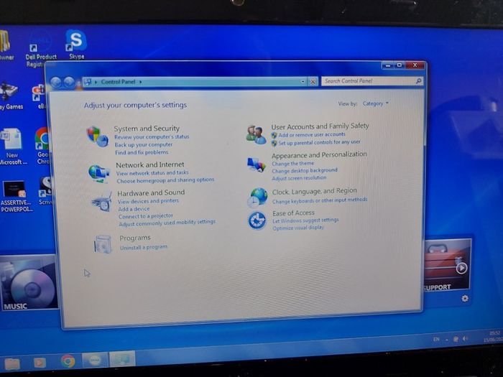The image size is (503, 377).
Task: Click Adjust commonly used mobility settings
Action: (x=167, y=223)
